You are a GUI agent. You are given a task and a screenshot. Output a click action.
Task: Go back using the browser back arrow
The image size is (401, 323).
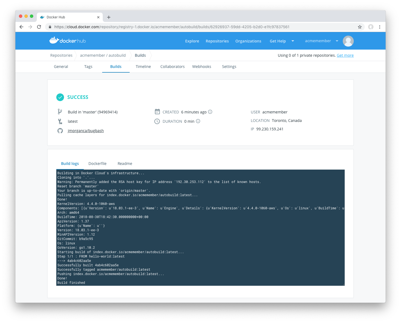click(x=21, y=27)
